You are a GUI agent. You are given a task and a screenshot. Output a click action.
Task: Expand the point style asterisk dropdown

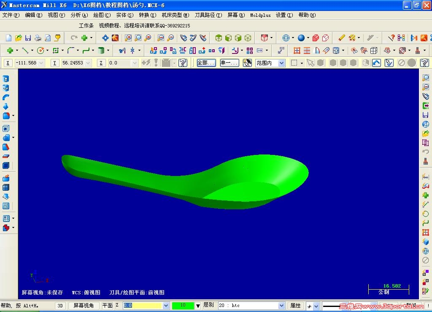pyautogui.click(x=316, y=306)
